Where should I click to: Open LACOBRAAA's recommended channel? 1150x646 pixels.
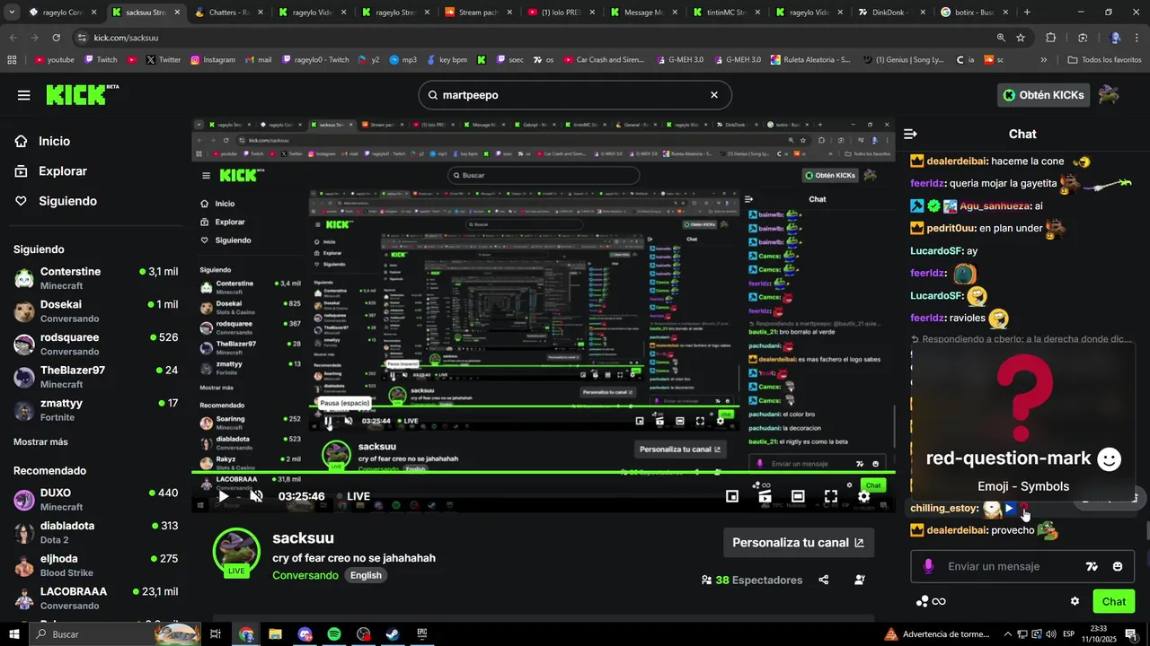tap(95, 598)
